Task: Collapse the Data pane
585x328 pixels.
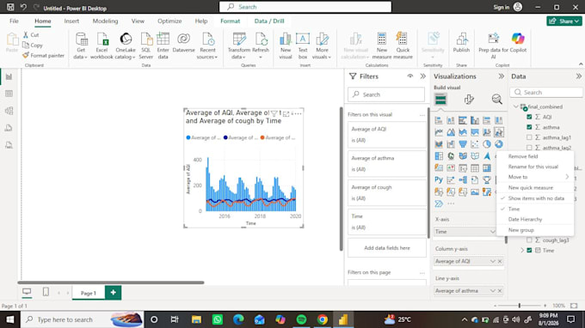Action: [x=578, y=76]
